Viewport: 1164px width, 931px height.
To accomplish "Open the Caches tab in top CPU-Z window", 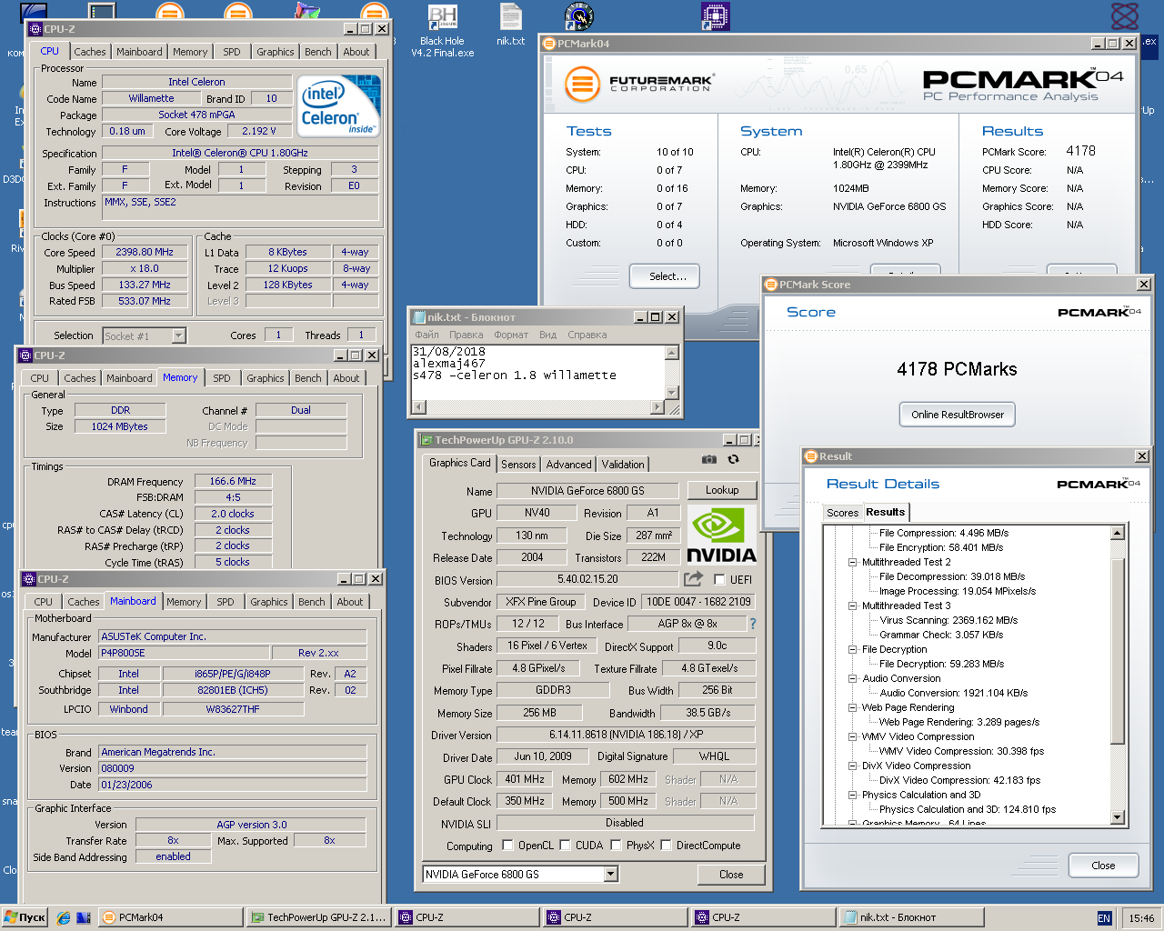I will point(90,52).
